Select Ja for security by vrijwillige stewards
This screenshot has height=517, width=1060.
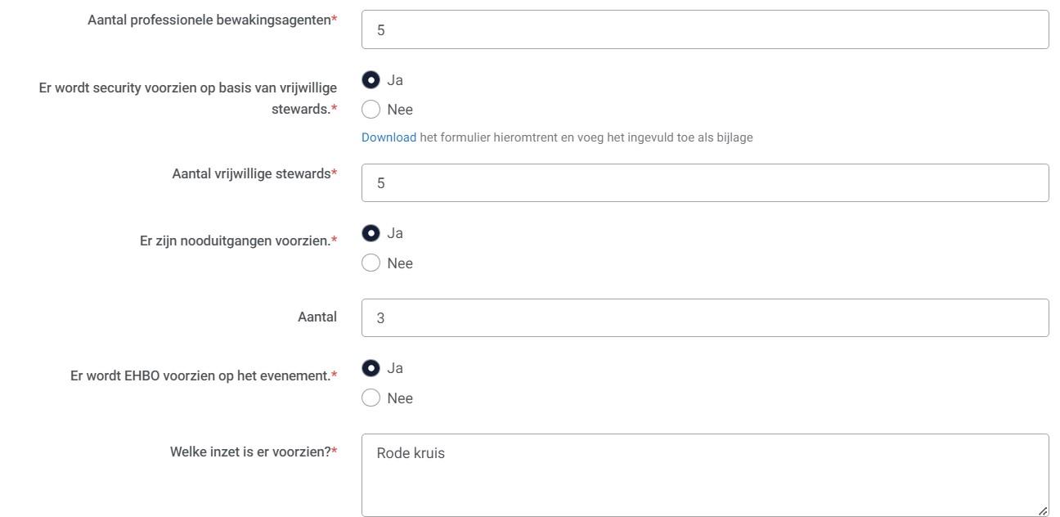point(371,80)
